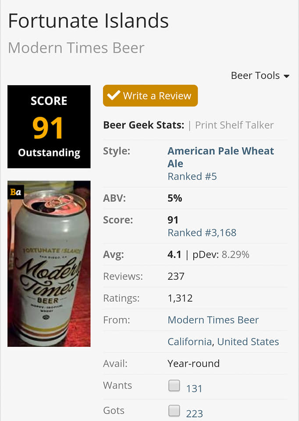Tick the Wants checkbox
The height and width of the screenshot is (421, 299).
(x=174, y=386)
